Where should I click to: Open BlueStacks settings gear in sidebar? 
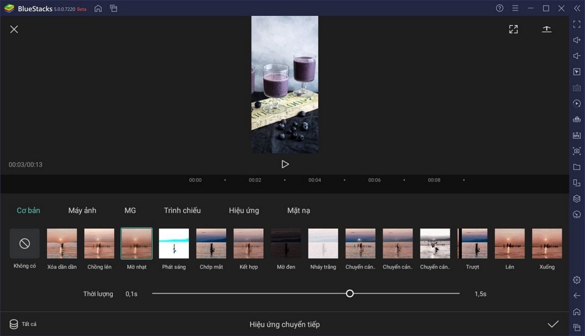pos(576,280)
